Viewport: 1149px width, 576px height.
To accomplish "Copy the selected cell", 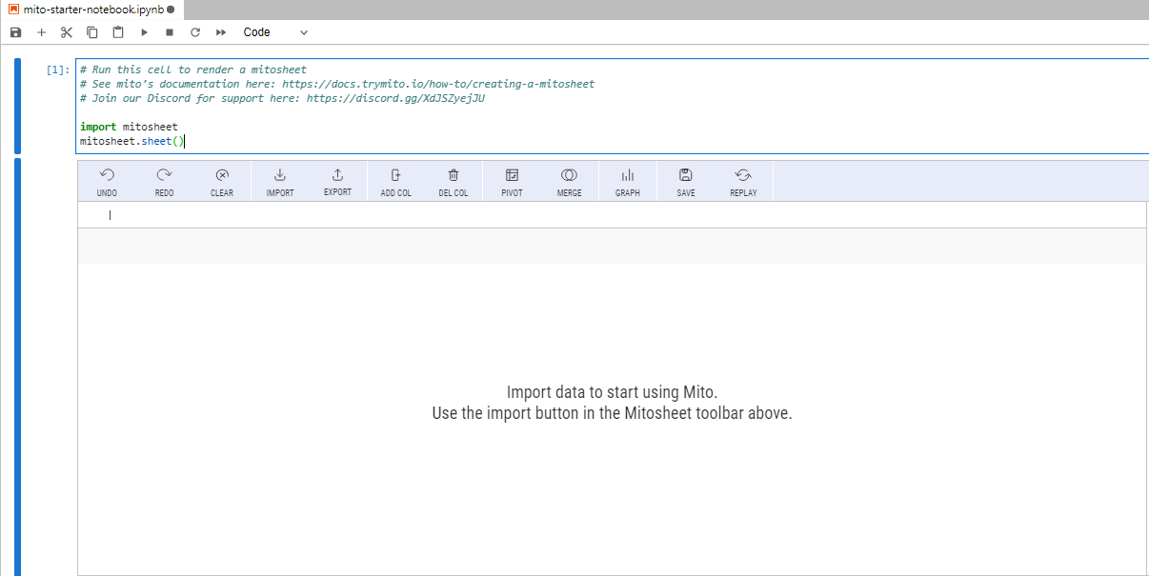I will click(92, 32).
